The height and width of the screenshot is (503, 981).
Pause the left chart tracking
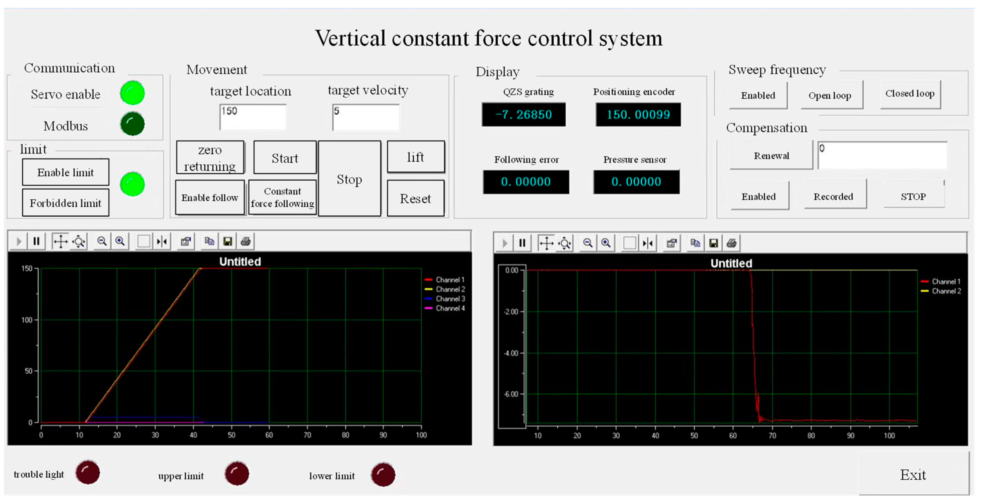point(36,242)
